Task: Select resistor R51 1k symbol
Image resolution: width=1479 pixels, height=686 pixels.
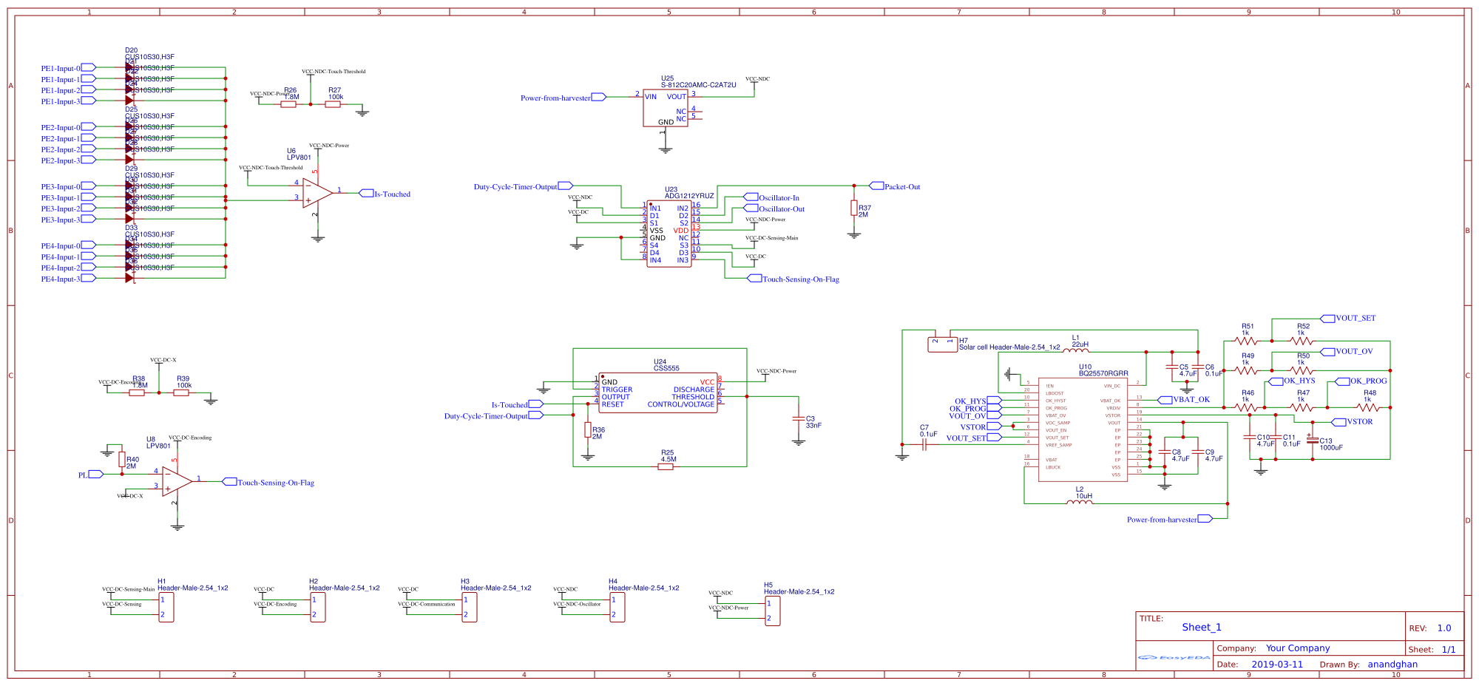Action: (x=1246, y=341)
